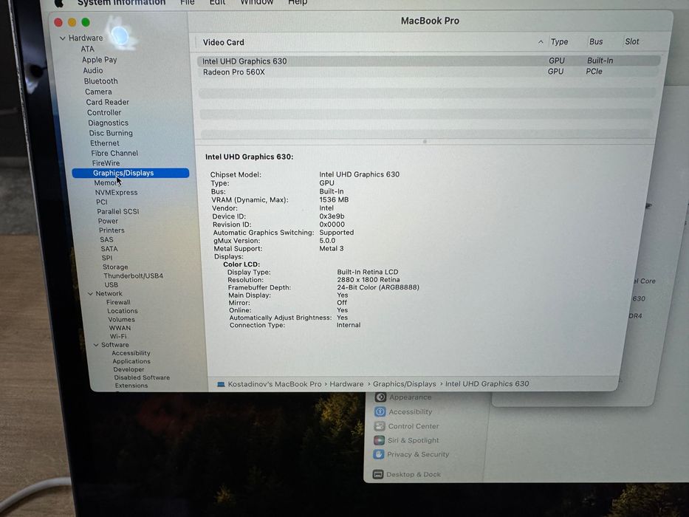The width and height of the screenshot is (689, 517).
Task: Select Diagnostics in the sidebar
Action: [108, 123]
